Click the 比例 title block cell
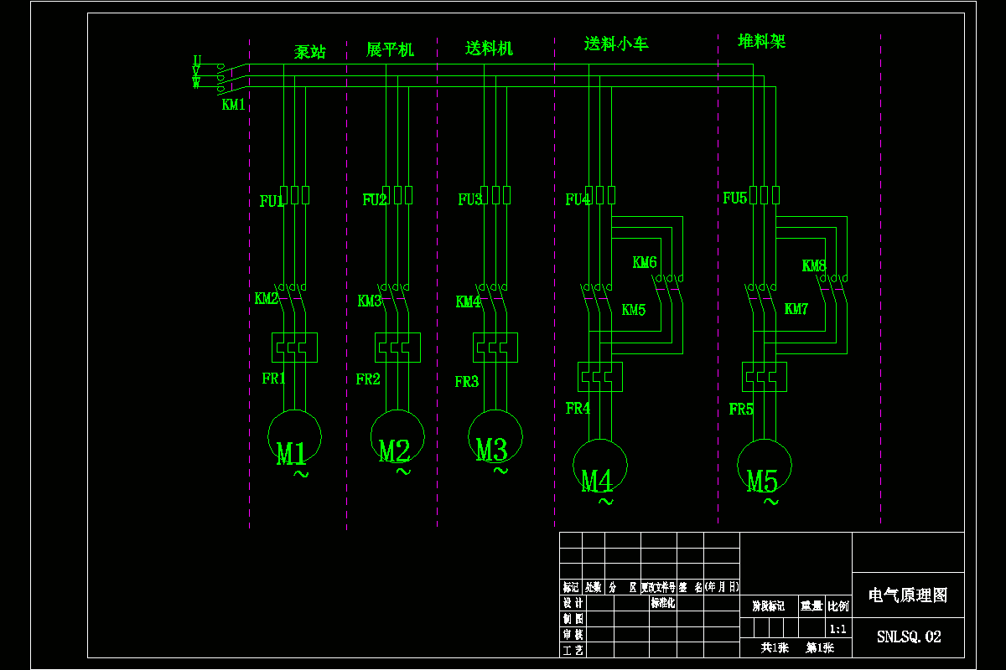The width and height of the screenshot is (1006, 670). [838, 606]
